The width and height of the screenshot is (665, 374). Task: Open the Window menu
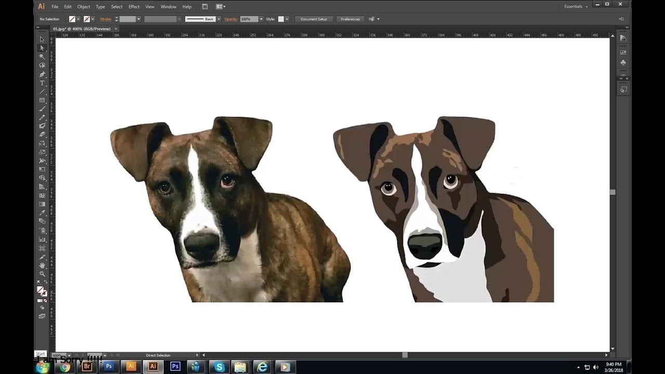[168, 7]
